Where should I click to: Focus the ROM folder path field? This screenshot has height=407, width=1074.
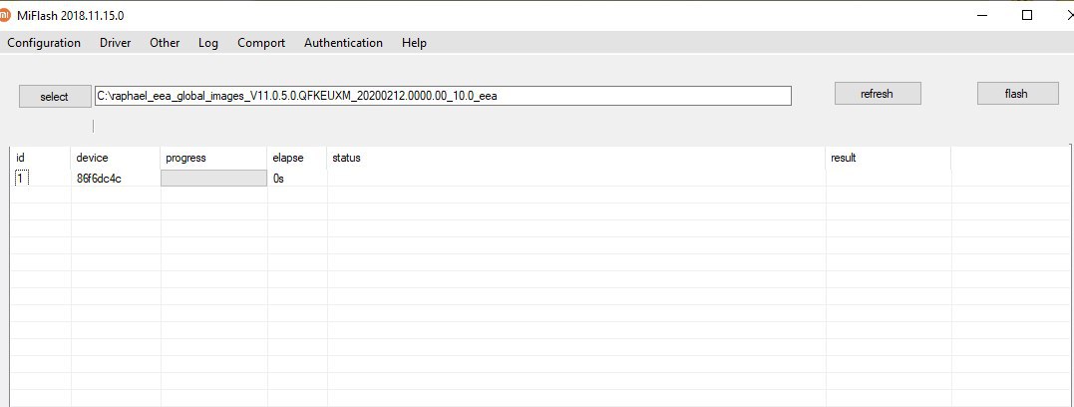click(x=443, y=96)
